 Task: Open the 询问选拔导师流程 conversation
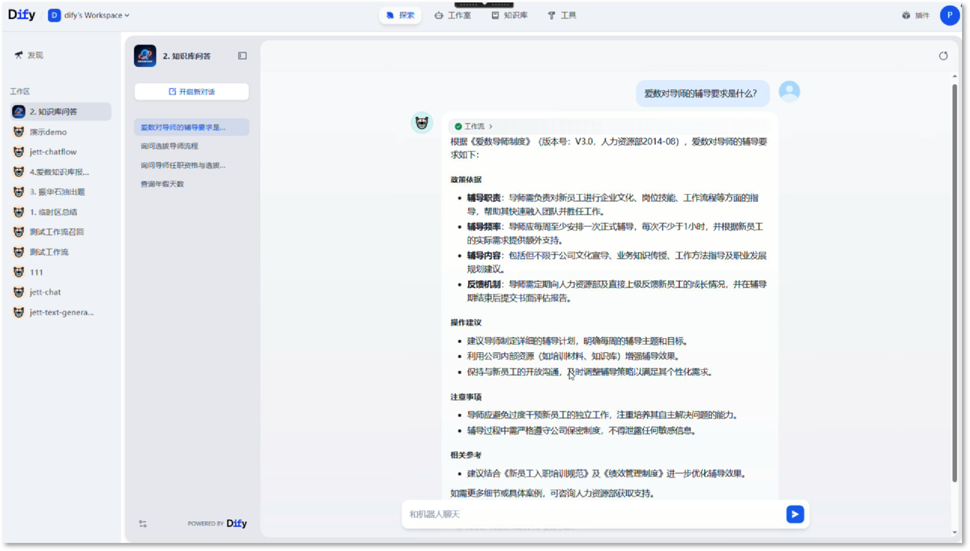tap(170, 146)
